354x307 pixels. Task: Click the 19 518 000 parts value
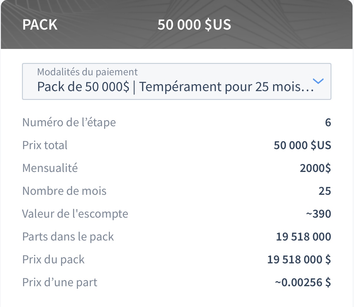304,237
